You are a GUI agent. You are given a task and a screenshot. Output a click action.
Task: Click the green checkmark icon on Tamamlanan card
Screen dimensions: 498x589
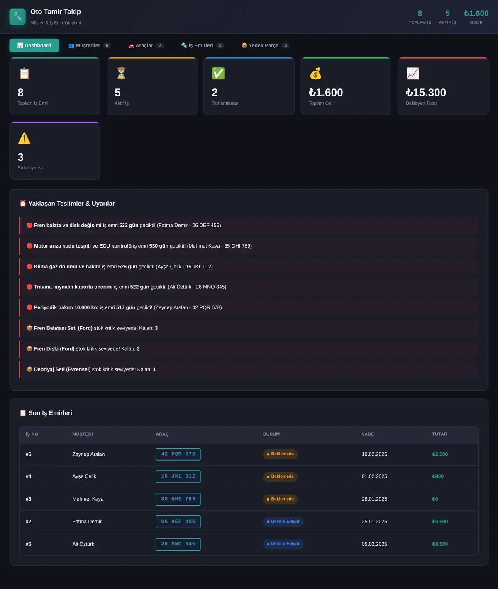point(218,74)
